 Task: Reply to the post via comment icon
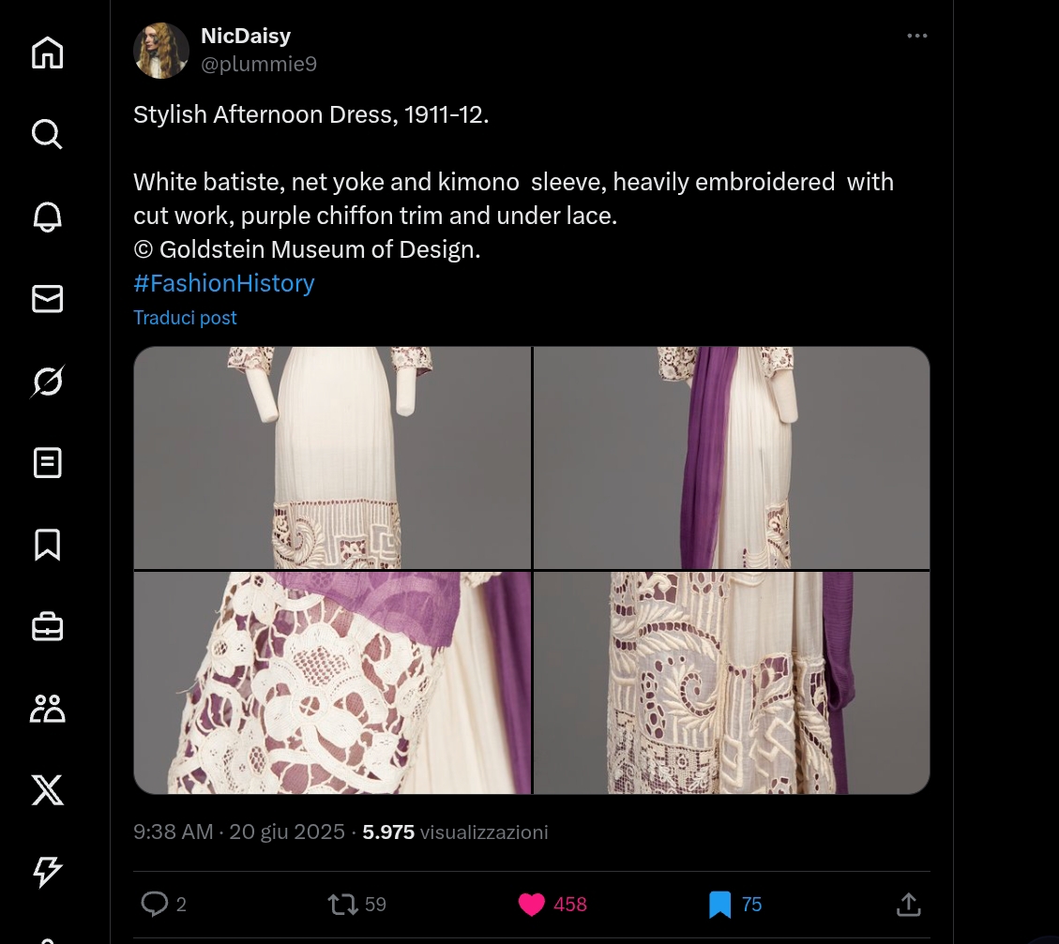[154, 905]
